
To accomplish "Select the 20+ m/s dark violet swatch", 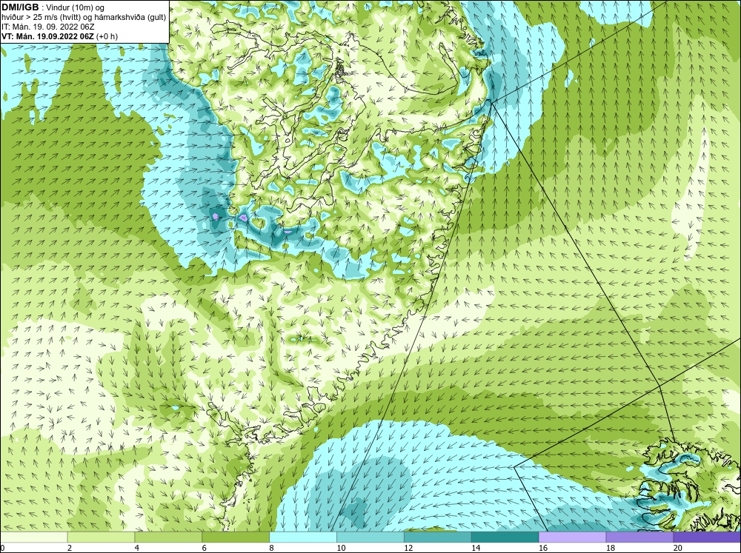I will [x=707, y=537].
